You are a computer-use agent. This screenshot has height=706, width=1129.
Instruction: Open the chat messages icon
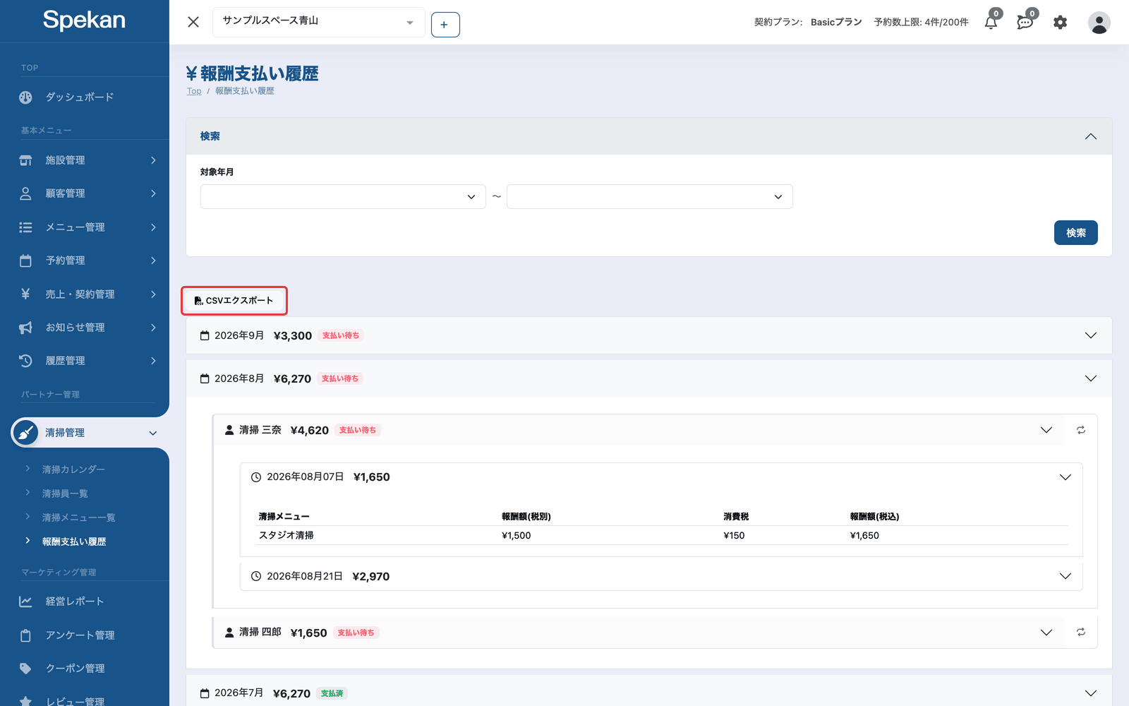[x=1025, y=23]
